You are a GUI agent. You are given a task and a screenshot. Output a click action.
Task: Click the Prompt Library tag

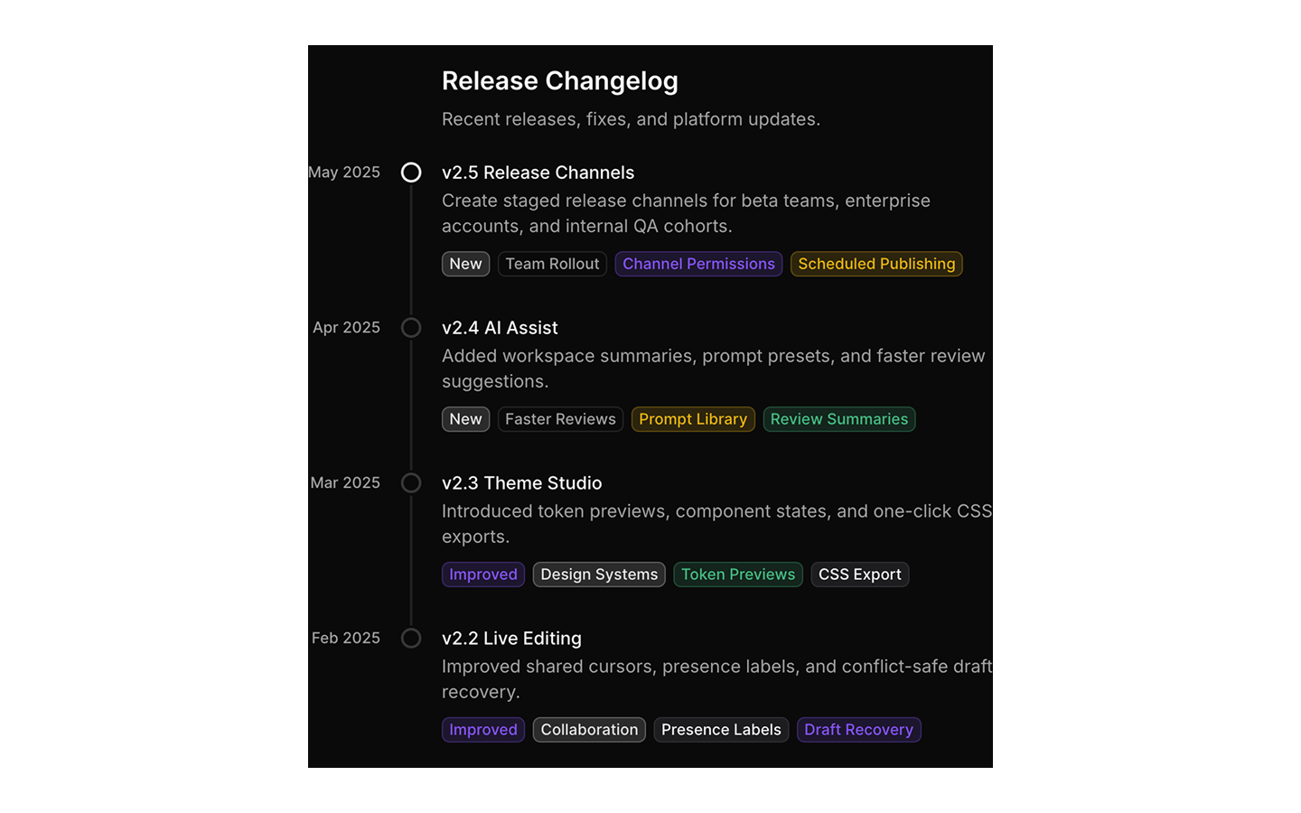click(693, 419)
